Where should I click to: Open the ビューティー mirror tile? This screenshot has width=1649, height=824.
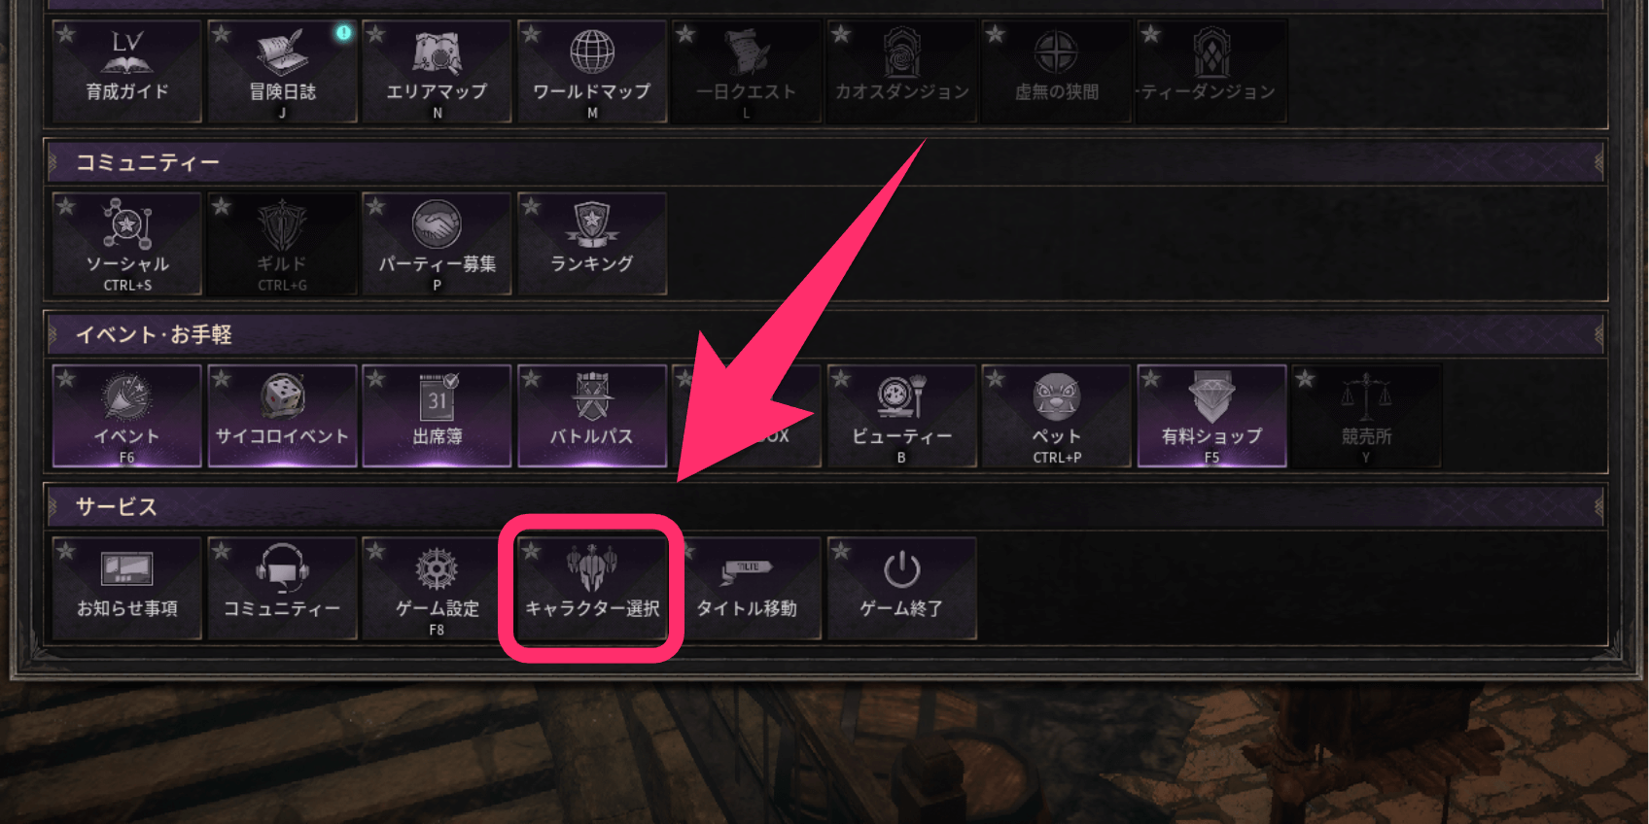coord(901,416)
